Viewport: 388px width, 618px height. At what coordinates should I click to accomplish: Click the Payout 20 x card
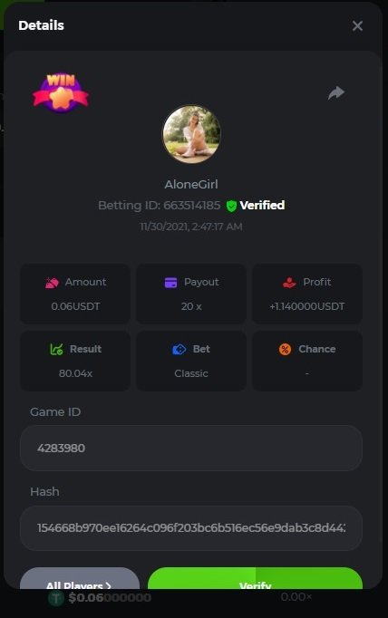click(191, 294)
